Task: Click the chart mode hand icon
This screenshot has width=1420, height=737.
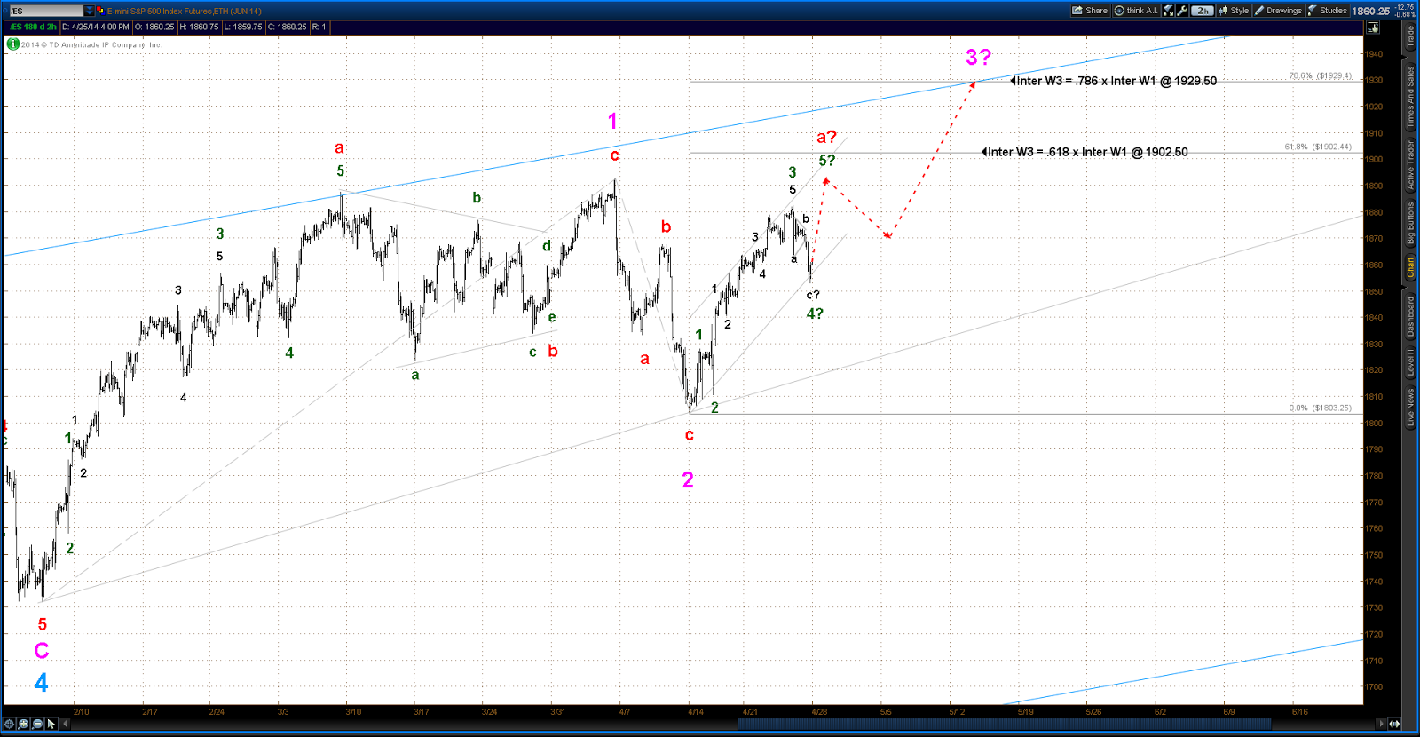Action: (1373, 28)
